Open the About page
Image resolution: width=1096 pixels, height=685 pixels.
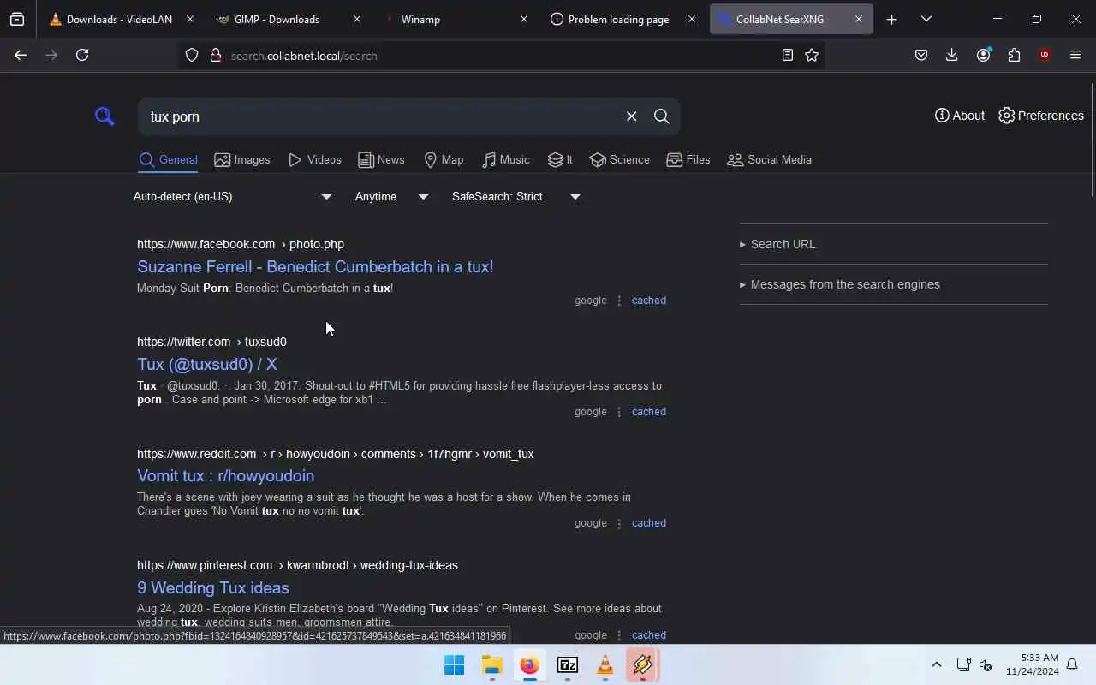pos(959,116)
